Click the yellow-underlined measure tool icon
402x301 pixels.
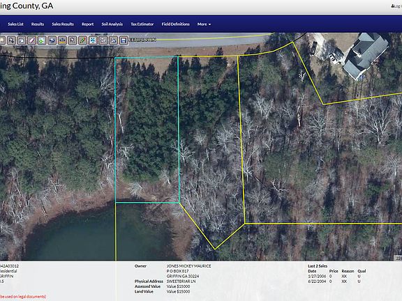click(62, 40)
